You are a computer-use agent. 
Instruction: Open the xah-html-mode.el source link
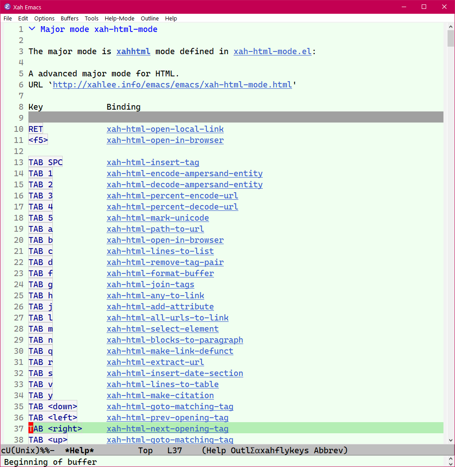(273, 51)
